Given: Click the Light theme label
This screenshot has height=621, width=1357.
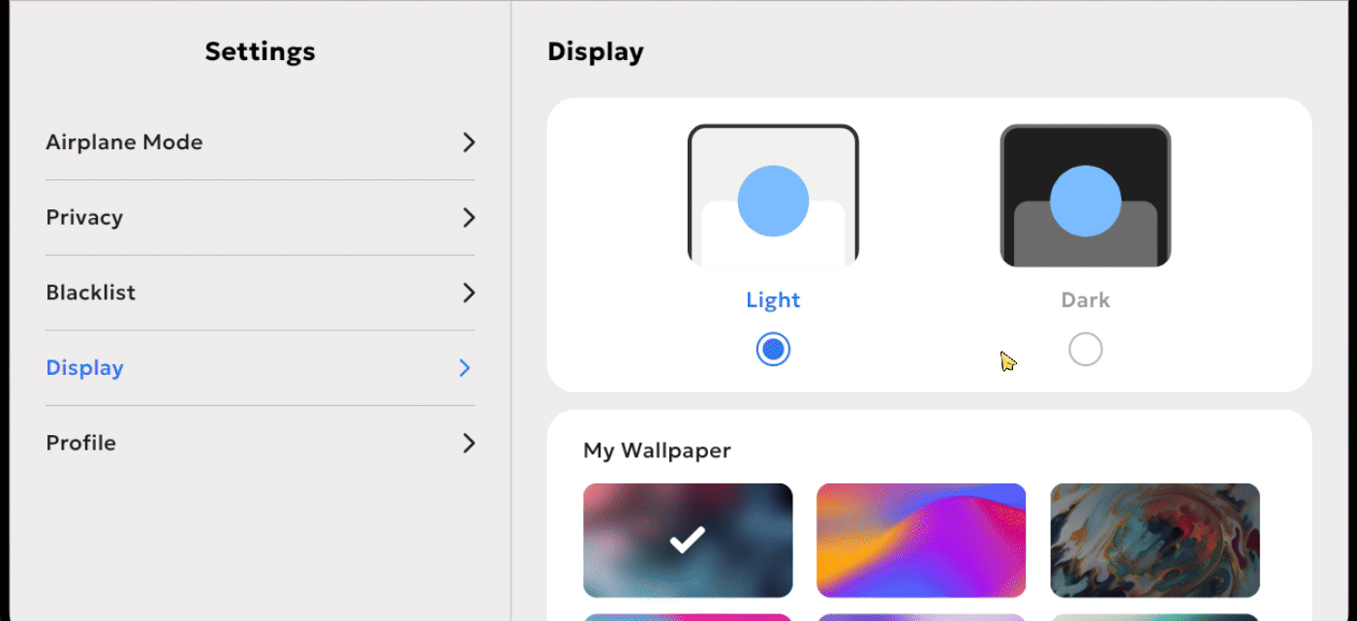Looking at the screenshot, I should point(773,300).
